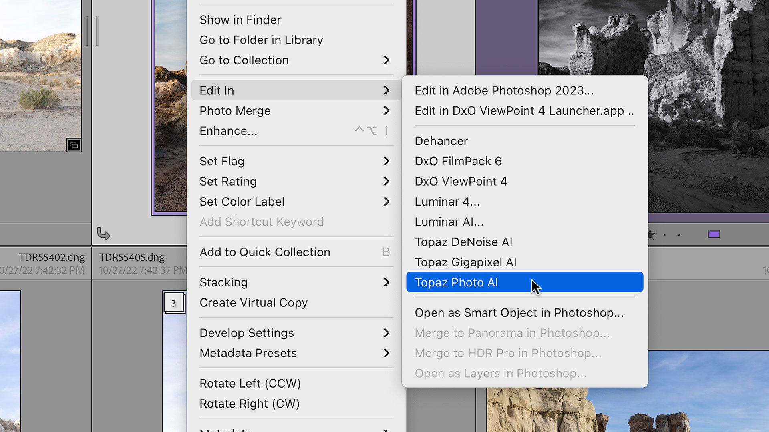Open as Smart Object in Photoshop

(x=519, y=313)
